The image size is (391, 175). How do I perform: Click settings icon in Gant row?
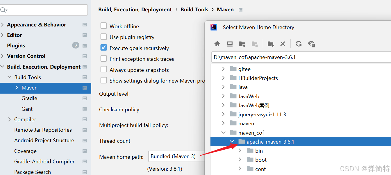click(85, 109)
